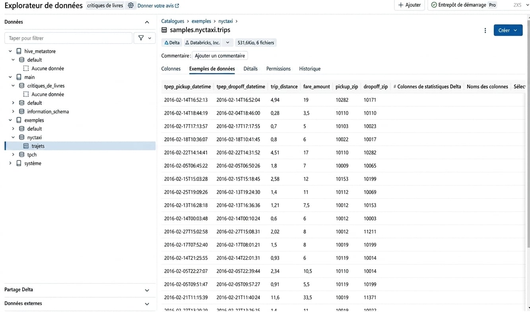Click dropoff_zip cell 11371
This screenshot has width=530, height=312.
pyautogui.click(x=370, y=298)
